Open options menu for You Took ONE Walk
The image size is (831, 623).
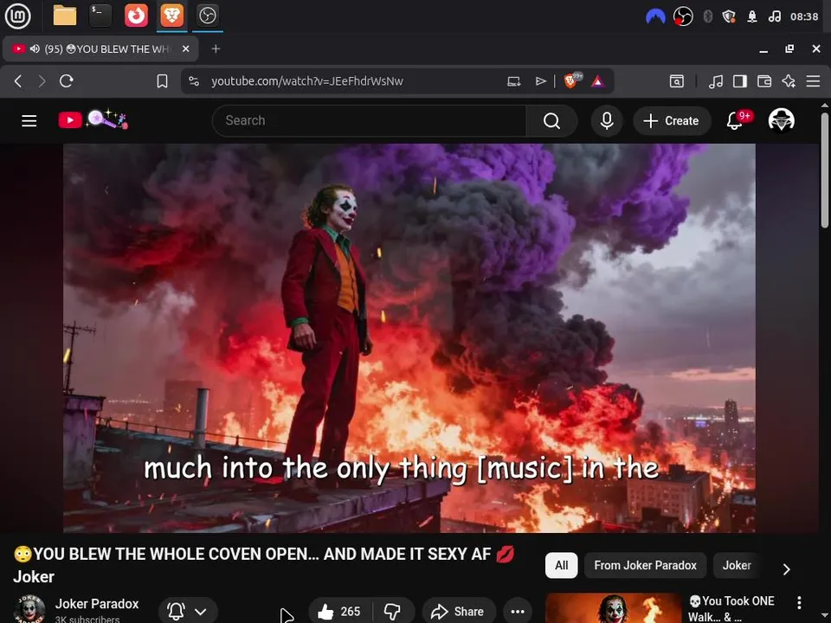coord(799,602)
